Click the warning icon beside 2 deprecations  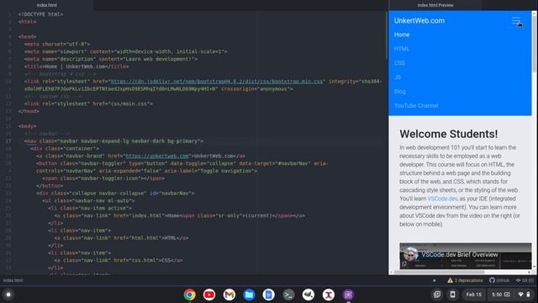[x=451, y=280]
